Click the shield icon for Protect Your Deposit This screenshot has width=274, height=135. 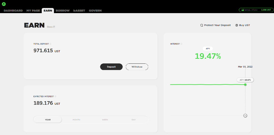[x=202, y=25]
